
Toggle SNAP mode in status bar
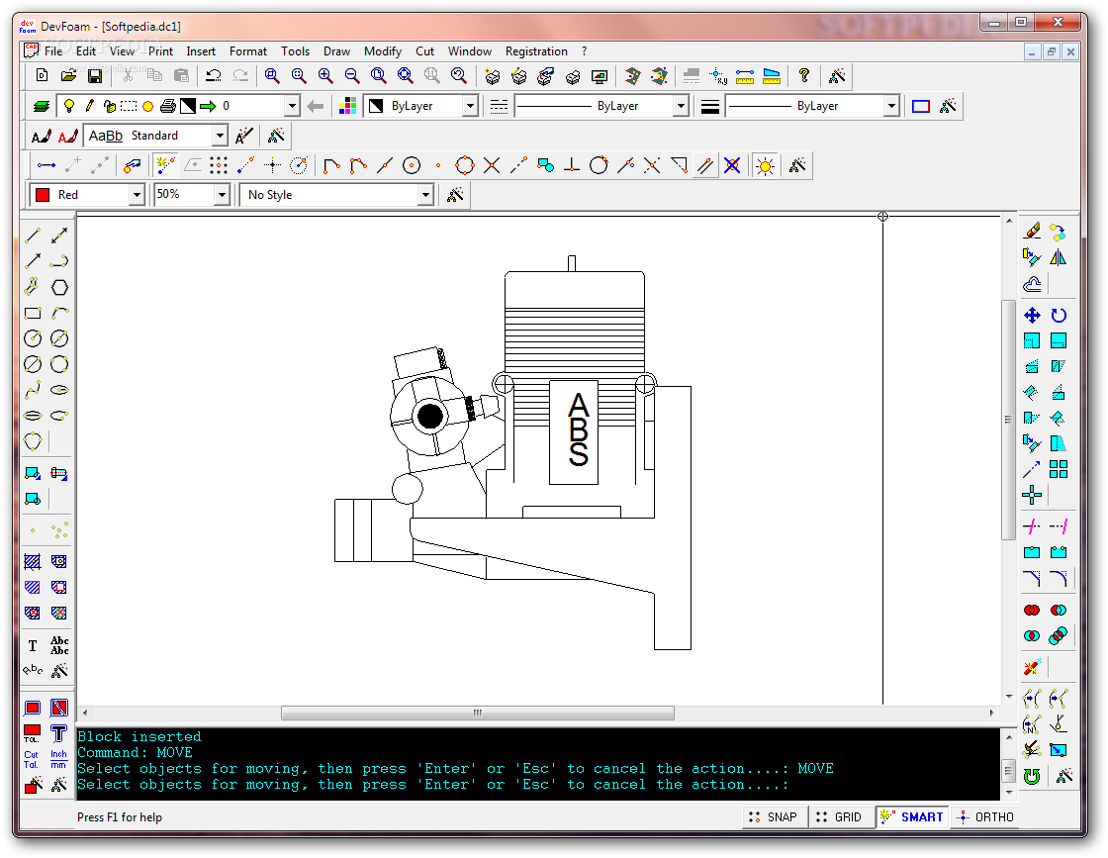click(773, 817)
